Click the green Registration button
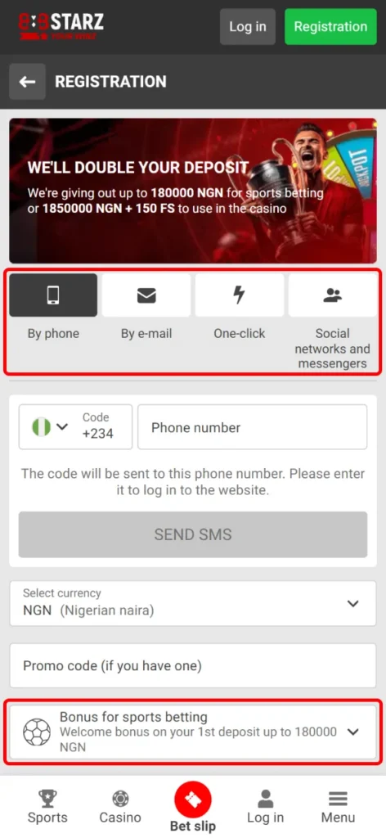 coord(330,26)
